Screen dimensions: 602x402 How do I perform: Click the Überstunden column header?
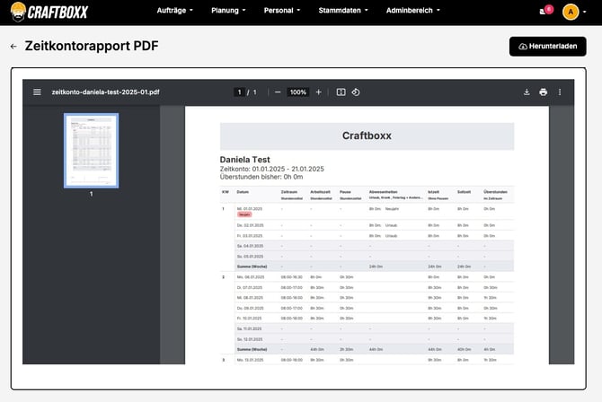pos(495,192)
